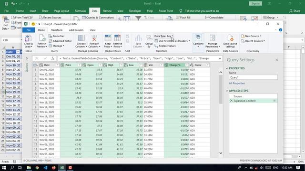Click Flash Fill in Excel ribbon
Screen dimensions: 305x171
pos(183,18)
